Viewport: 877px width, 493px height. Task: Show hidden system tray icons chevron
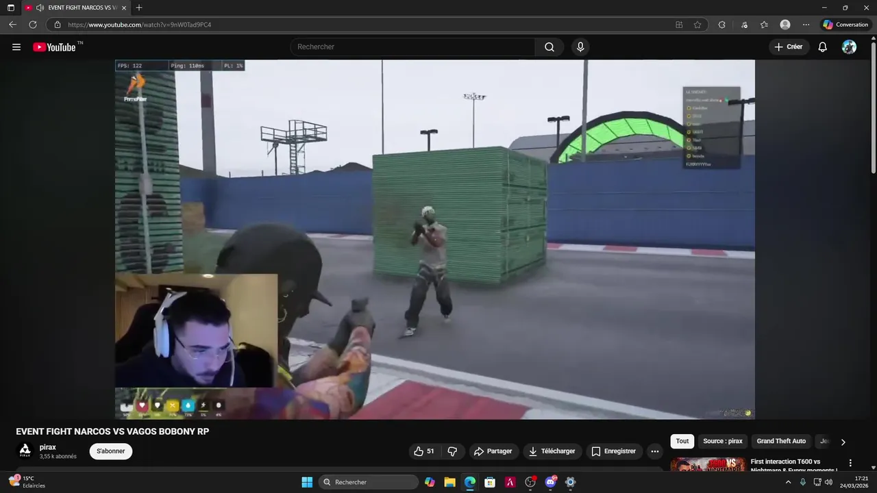(x=788, y=482)
